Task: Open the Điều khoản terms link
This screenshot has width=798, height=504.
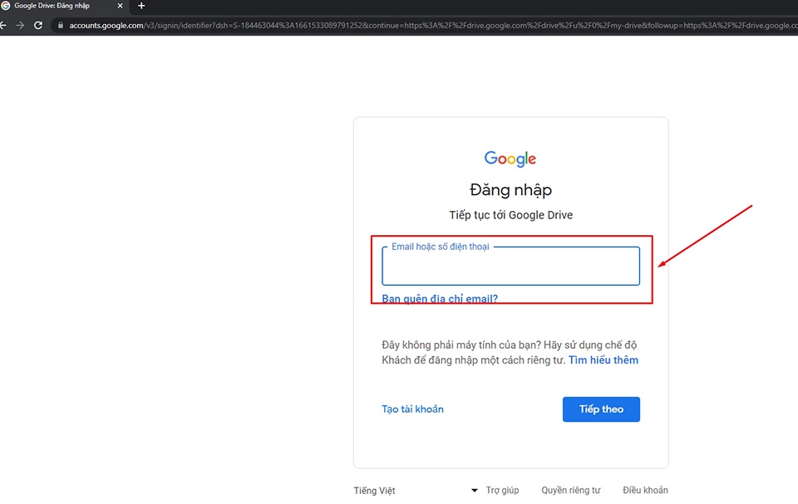Action: pyautogui.click(x=645, y=490)
